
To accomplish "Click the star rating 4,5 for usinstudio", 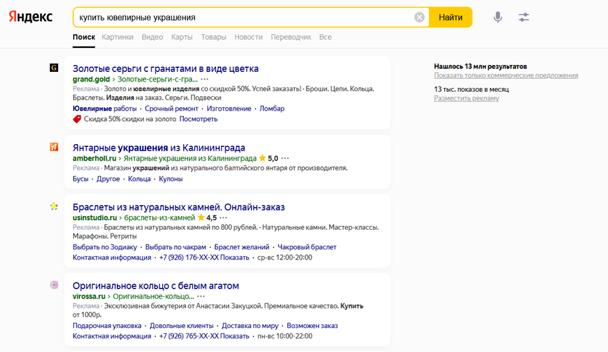I will pos(207,217).
